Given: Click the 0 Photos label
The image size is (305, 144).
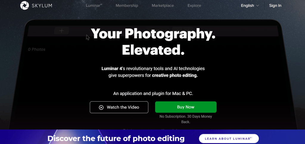Looking at the screenshot, I should point(37,49).
